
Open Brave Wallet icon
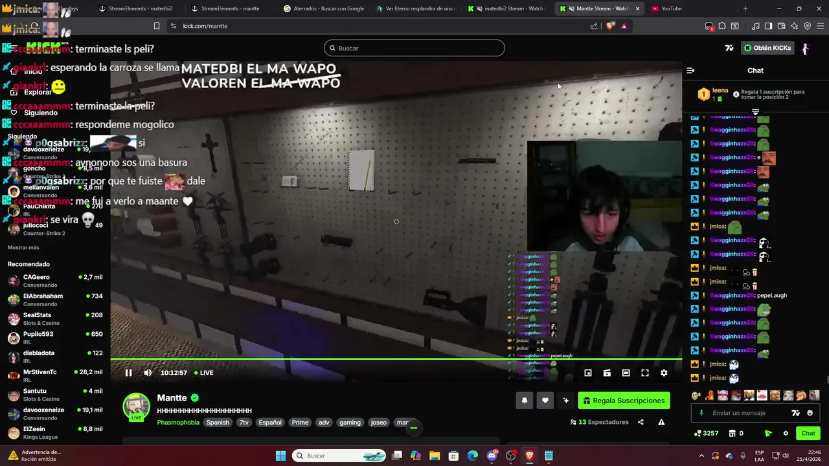(781, 26)
